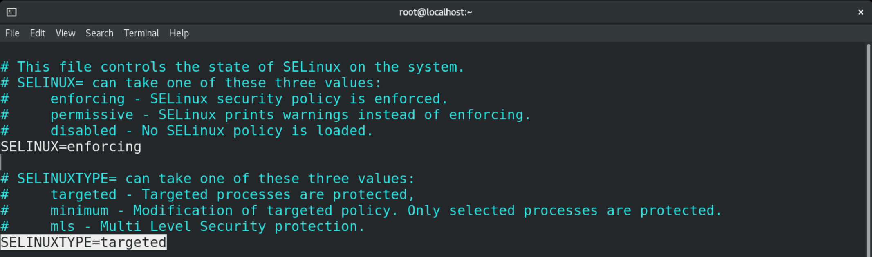Screen dimensions: 872x257
Task: Open the View menu
Action: [65, 33]
